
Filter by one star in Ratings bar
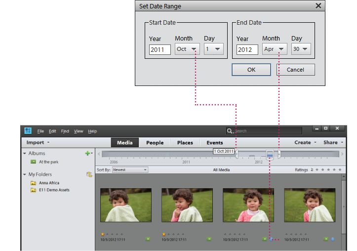[x=317, y=169]
